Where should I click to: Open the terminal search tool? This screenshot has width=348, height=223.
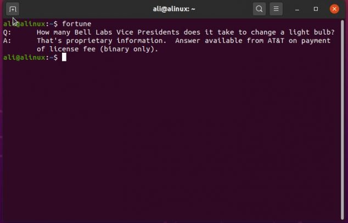259,9
